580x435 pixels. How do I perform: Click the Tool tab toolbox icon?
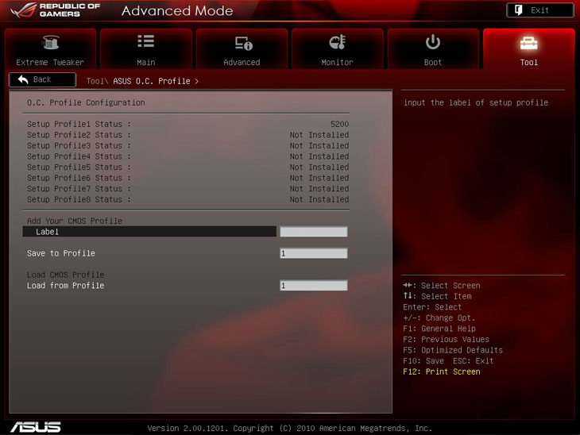pos(528,43)
